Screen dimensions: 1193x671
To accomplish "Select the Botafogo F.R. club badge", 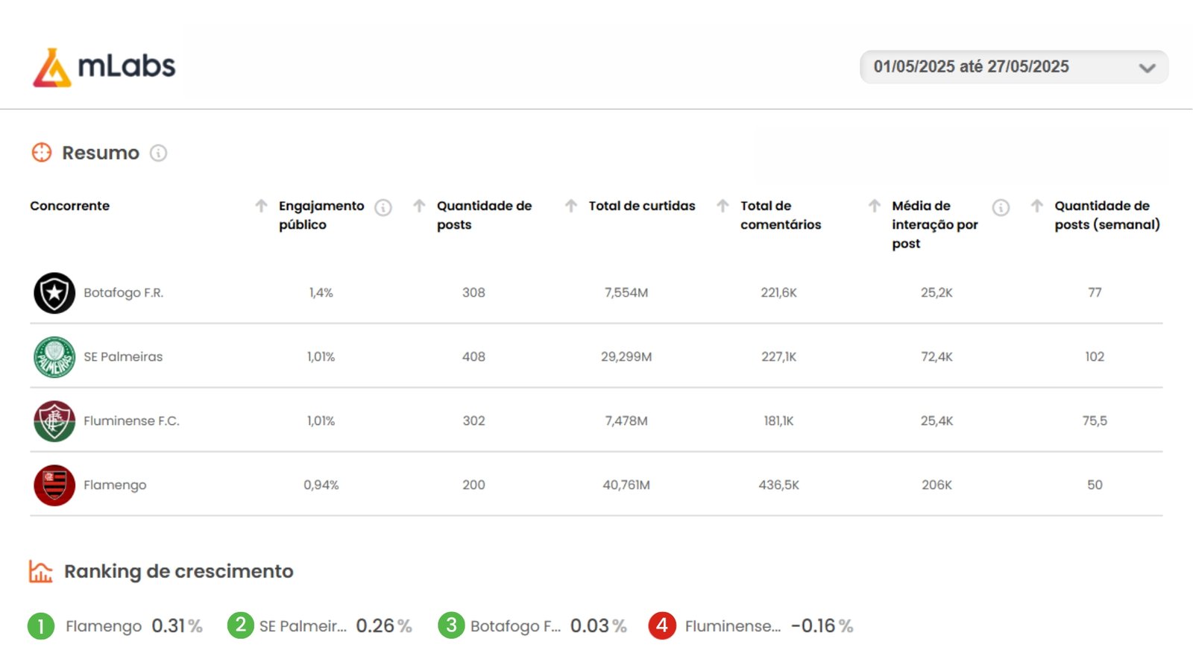I will click(x=54, y=293).
